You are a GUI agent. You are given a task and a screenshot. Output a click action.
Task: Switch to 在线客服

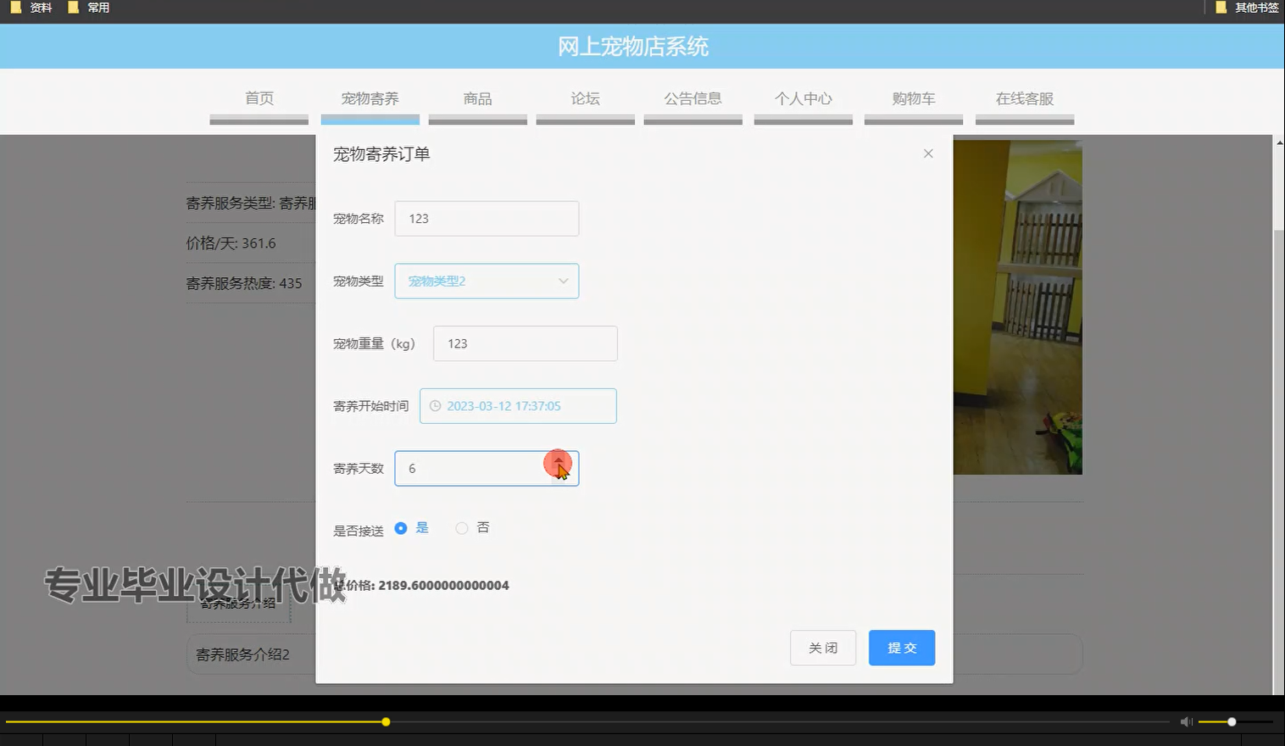coord(1024,98)
